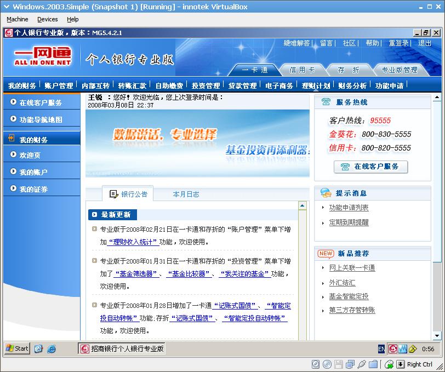Open the 银行公告 tab
The width and height of the screenshot is (445, 372).
[128, 194]
